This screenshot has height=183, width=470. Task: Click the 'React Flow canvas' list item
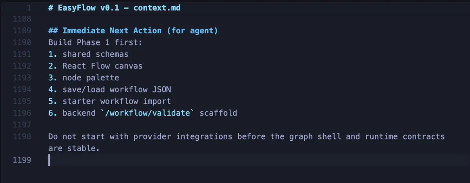coord(102,66)
